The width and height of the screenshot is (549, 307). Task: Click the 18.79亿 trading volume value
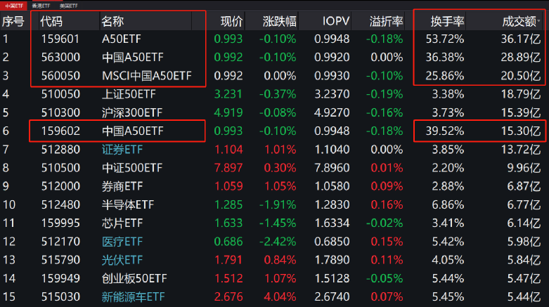point(521,94)
